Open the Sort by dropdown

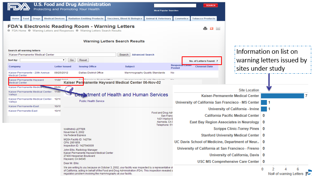(43, 60)
